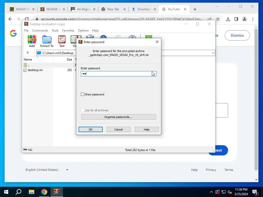The width and height of the screenshot is (263, 197).
Task: Sort by the Name column header
Action: (37, 59)
